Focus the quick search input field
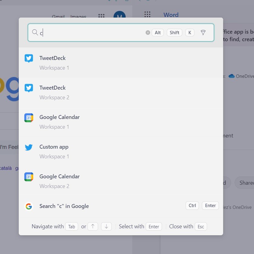 [x=121, y=33]
